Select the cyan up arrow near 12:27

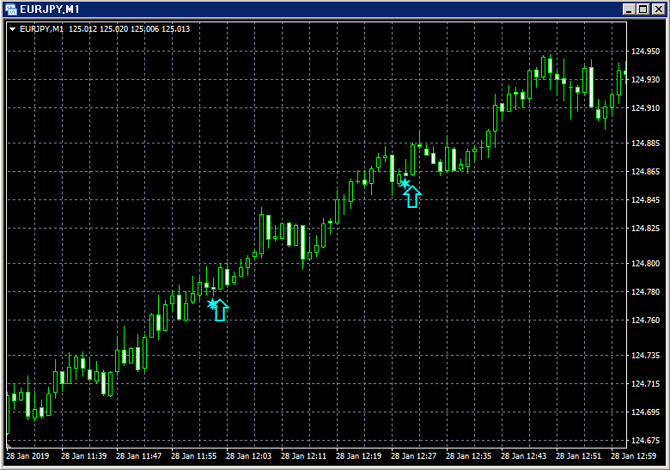tap(413, 197)
